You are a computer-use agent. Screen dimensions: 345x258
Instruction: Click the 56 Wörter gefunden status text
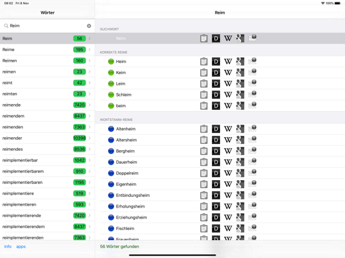click(x=119, y=246)
